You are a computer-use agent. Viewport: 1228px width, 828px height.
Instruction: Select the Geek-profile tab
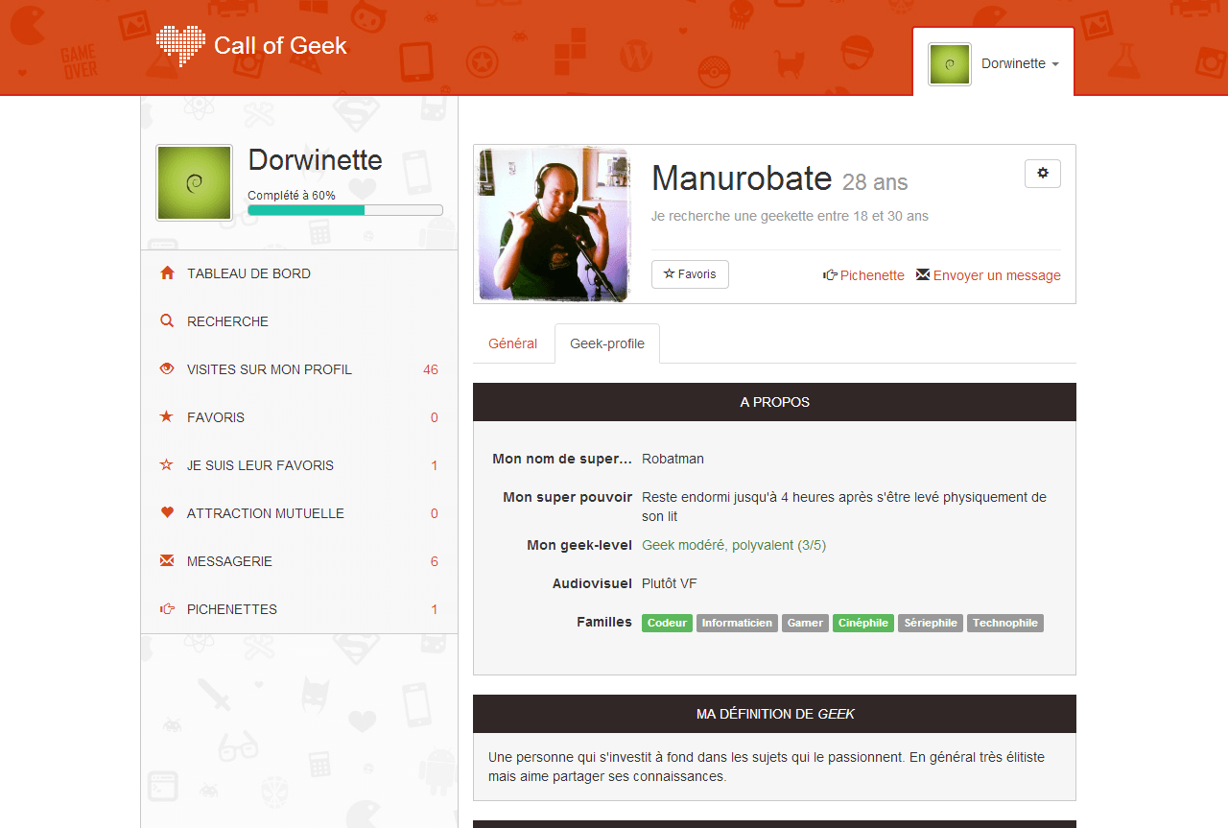pyautogui.click(x=607, y=343)
